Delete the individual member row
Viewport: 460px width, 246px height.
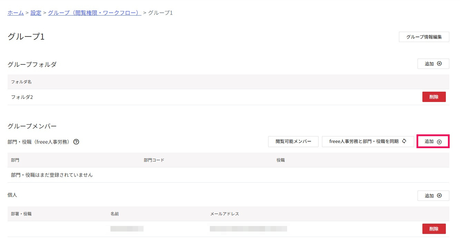pyautogui.click(x=434, y=229)
